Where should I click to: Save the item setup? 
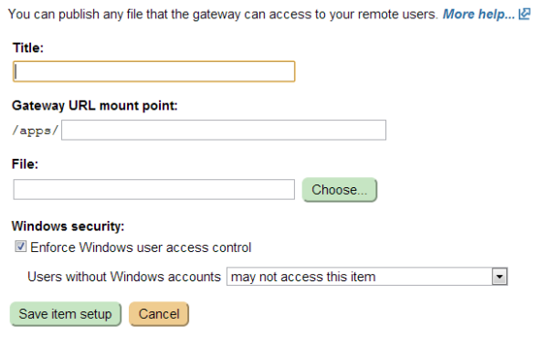[x=66, y=314]
